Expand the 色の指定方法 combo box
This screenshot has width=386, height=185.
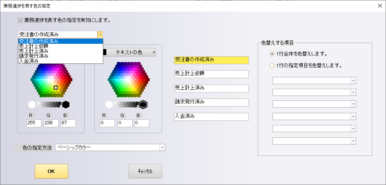coord(162,147)
